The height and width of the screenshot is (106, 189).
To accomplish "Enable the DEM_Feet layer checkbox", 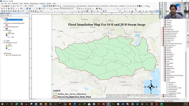I will [5, 30].
